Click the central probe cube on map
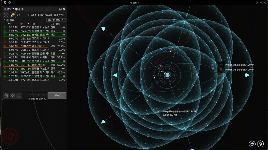This screenshot has width=268, height=150. click(x=167, y=75)
